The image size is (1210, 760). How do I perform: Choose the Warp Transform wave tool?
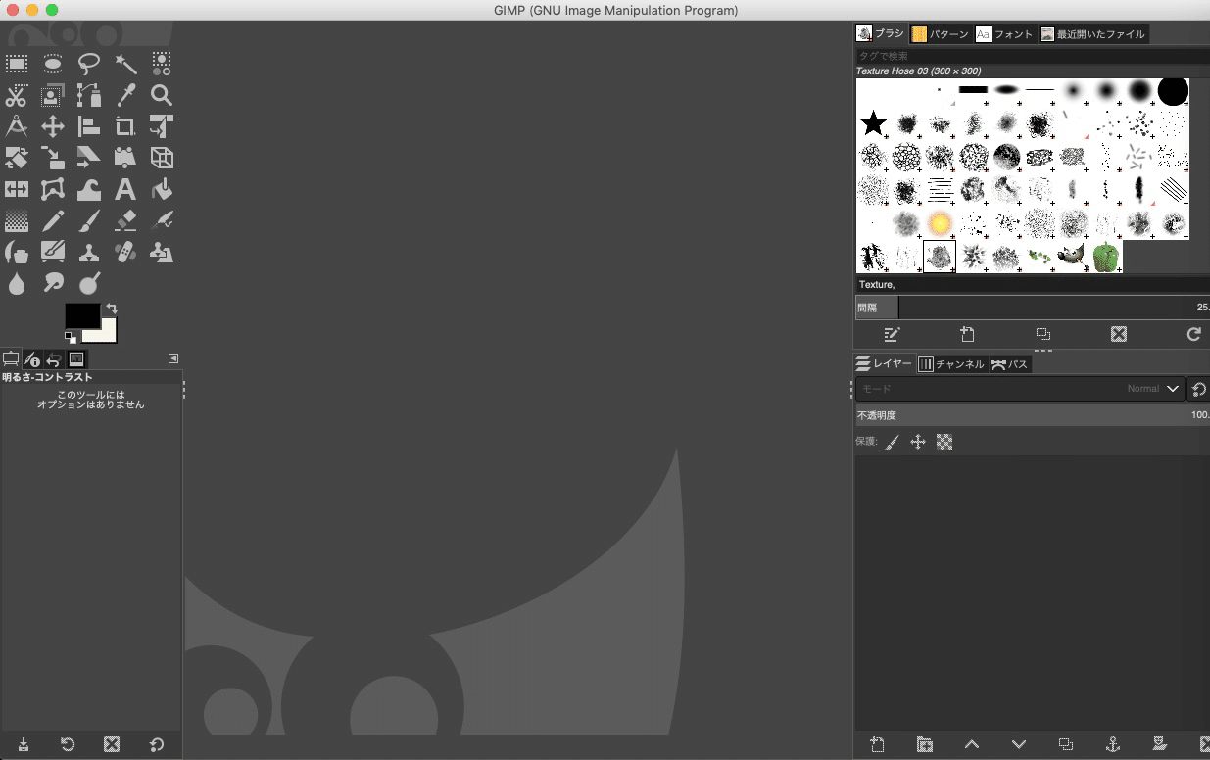pyautogui.click(x=89, y=189)
